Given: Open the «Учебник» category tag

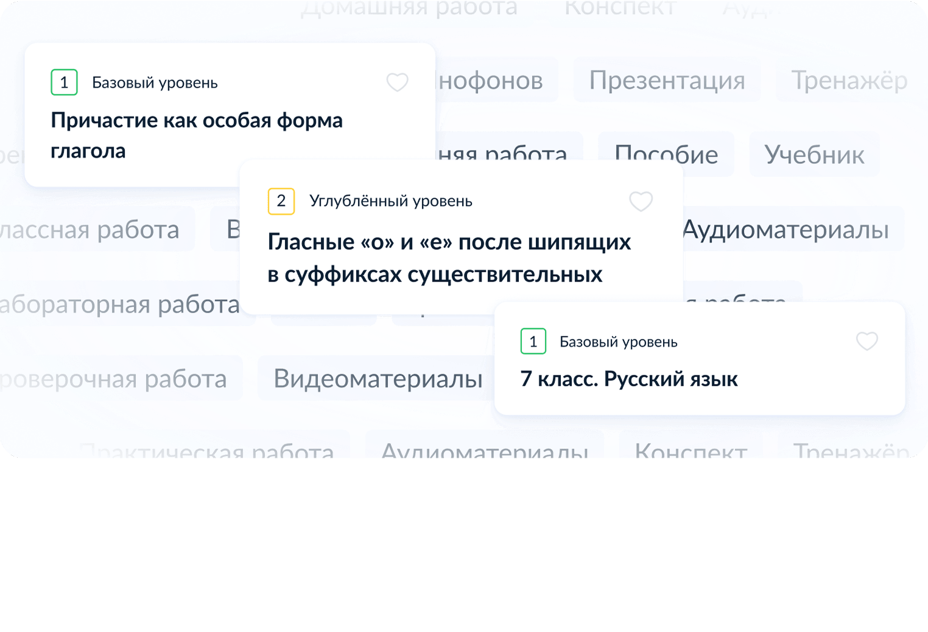Looking at the screenshot, I should click(815, 154).
